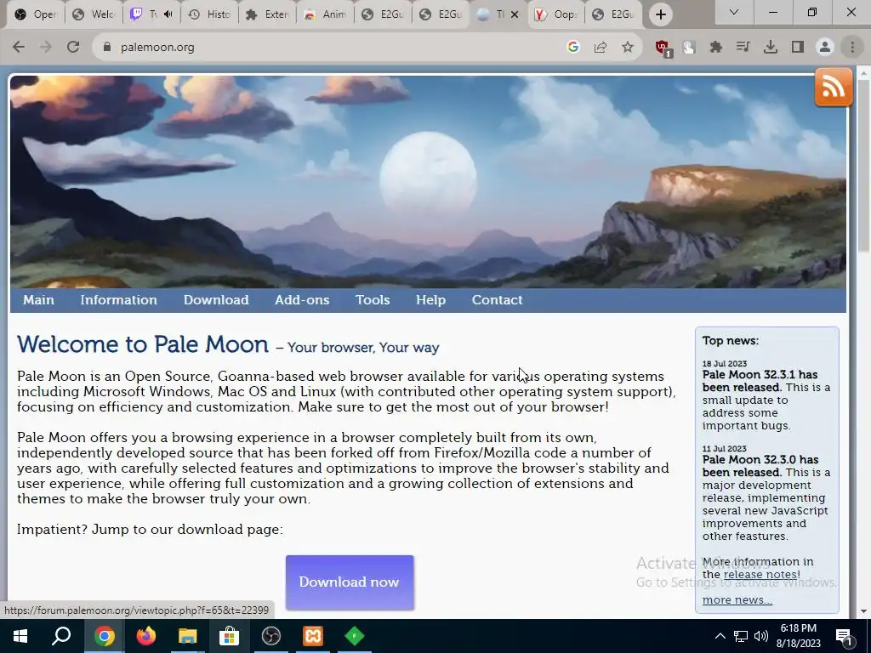Switch to the Twitch tab
Screen dimensions: 871x653
pyautogui.click(x=150, y=14)
